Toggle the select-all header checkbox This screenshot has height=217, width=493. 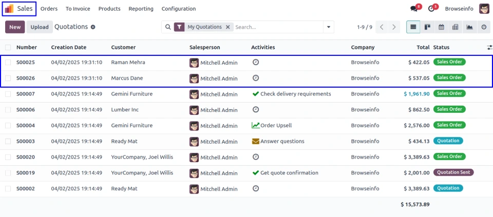[x=8, y=47]
